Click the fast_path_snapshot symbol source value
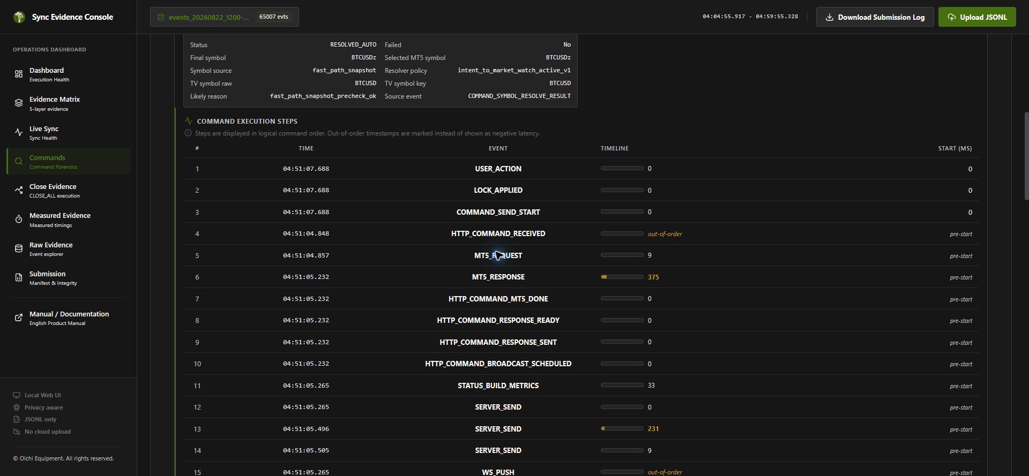Viewport: 1029px width, 476px height. [x=344, y=70]
